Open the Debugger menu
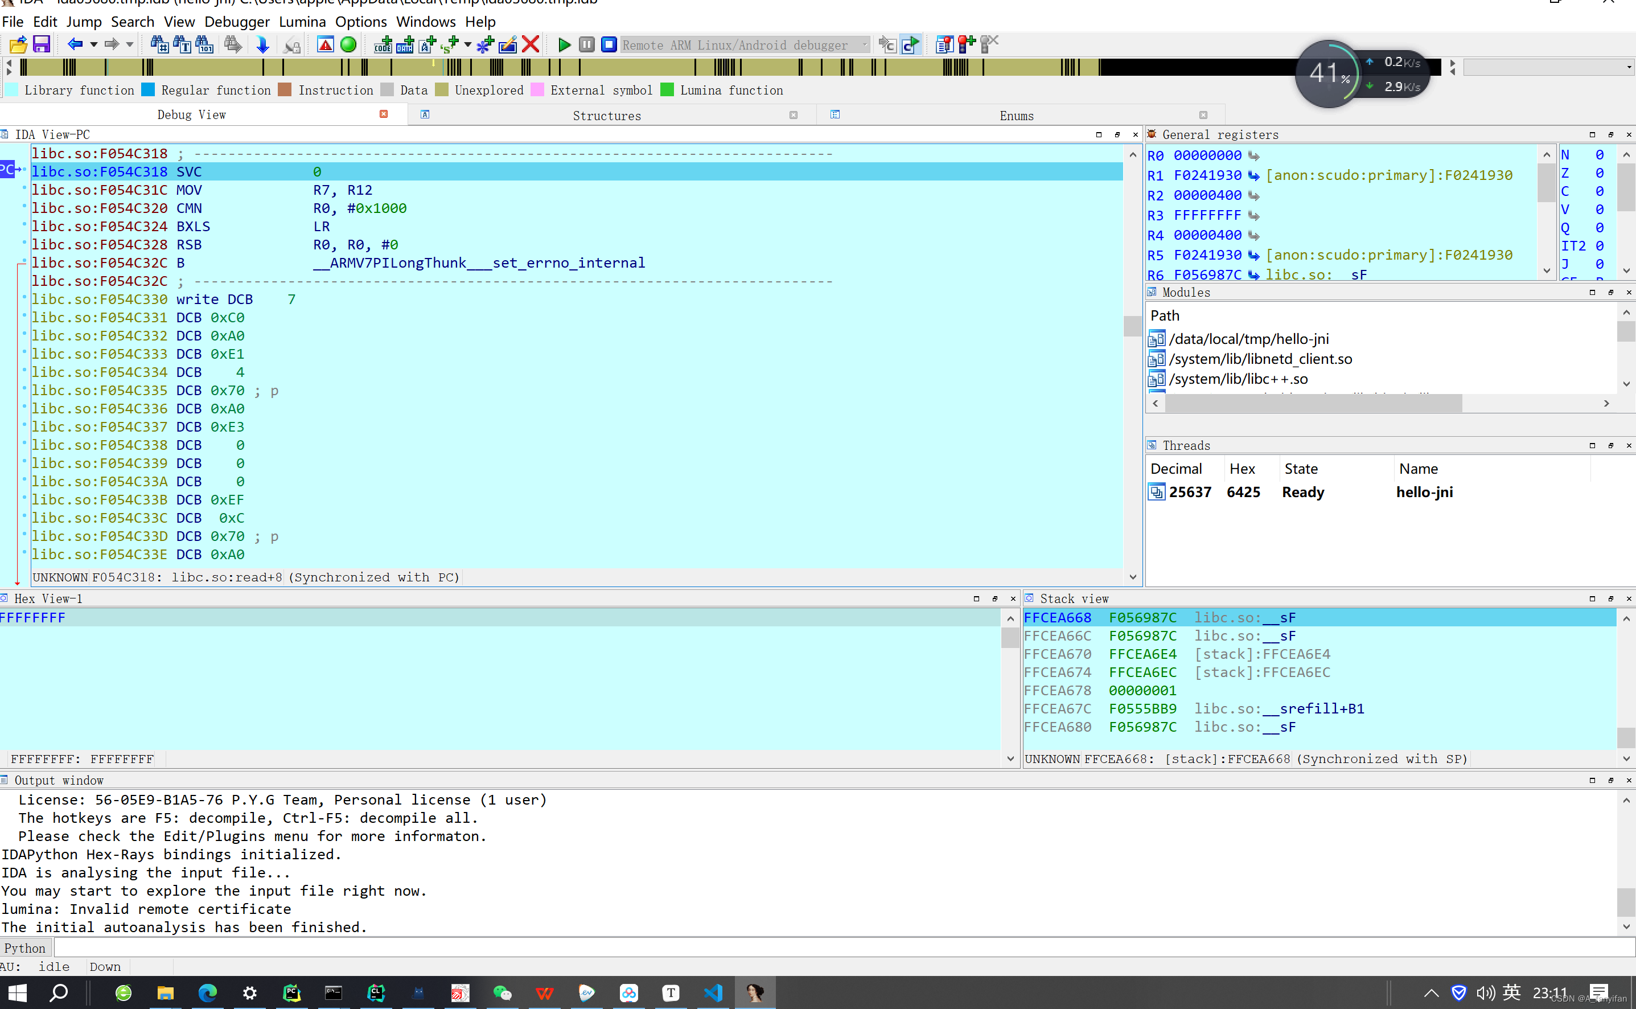The image size is (1636, 1009). 237,22
